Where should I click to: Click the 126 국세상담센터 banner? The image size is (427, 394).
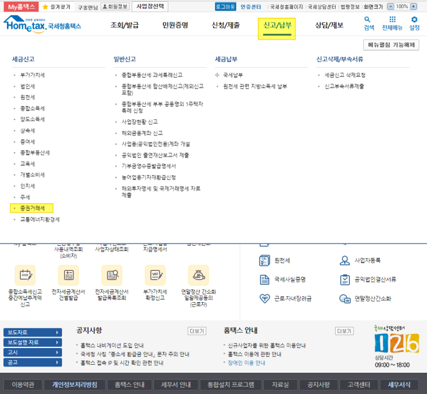click(396, 346)
